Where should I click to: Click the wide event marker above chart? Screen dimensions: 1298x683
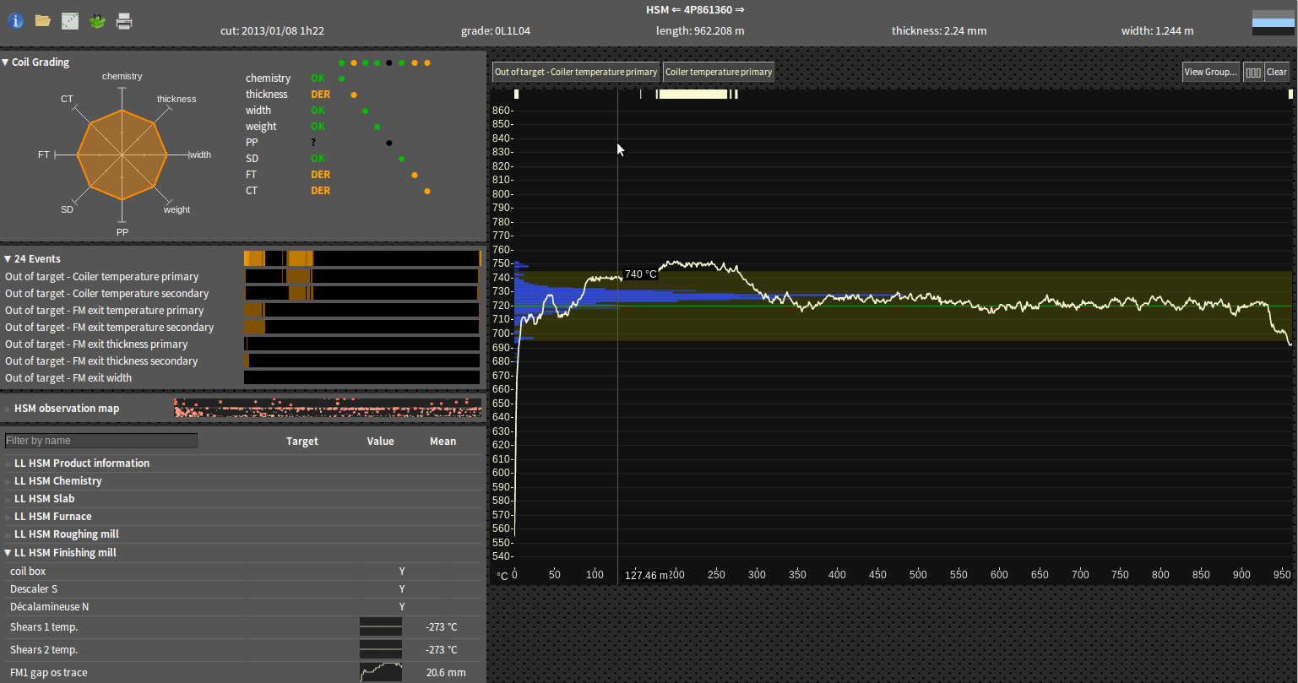tap(692, 94)
